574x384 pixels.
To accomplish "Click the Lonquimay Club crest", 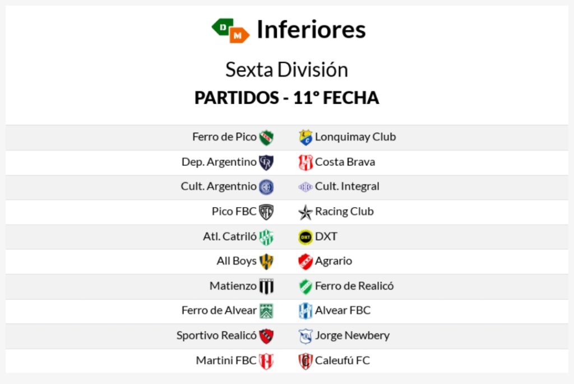I will point(305,137).
